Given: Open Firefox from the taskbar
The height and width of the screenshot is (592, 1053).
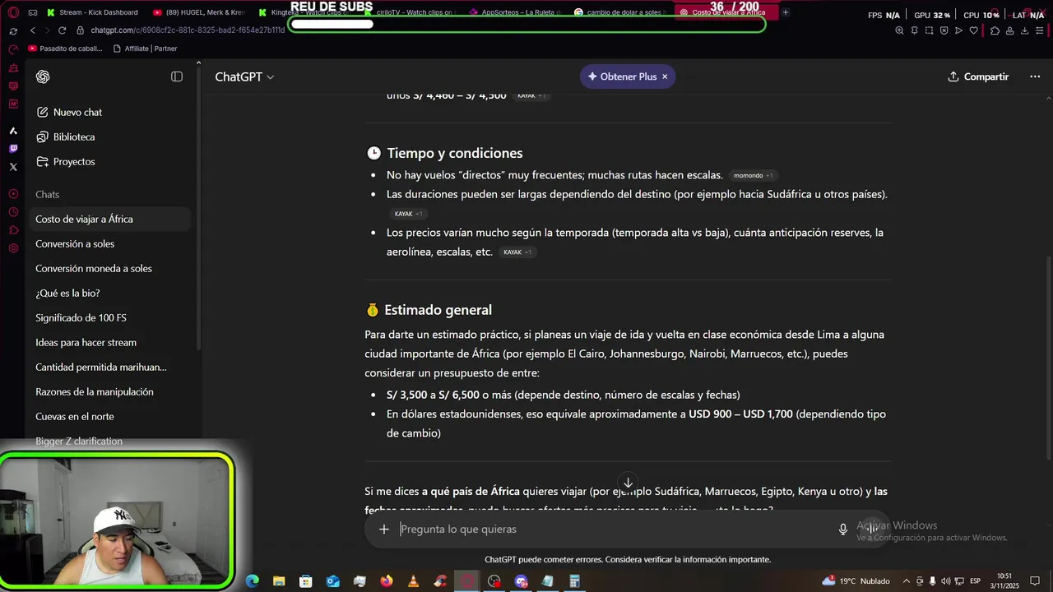Looking at the screenshot, I should point(387,581).
